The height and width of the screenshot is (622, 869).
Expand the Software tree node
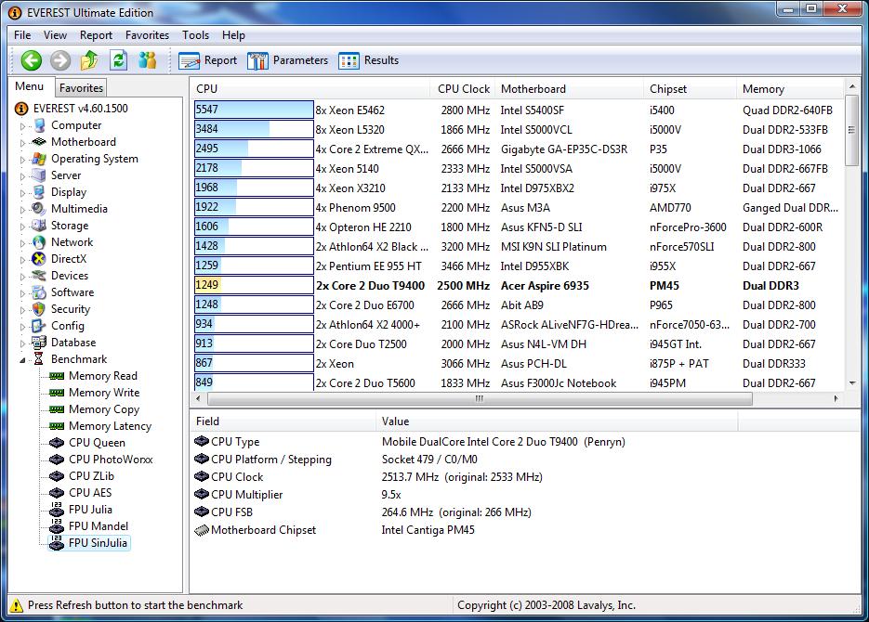(x=22, y=293)
